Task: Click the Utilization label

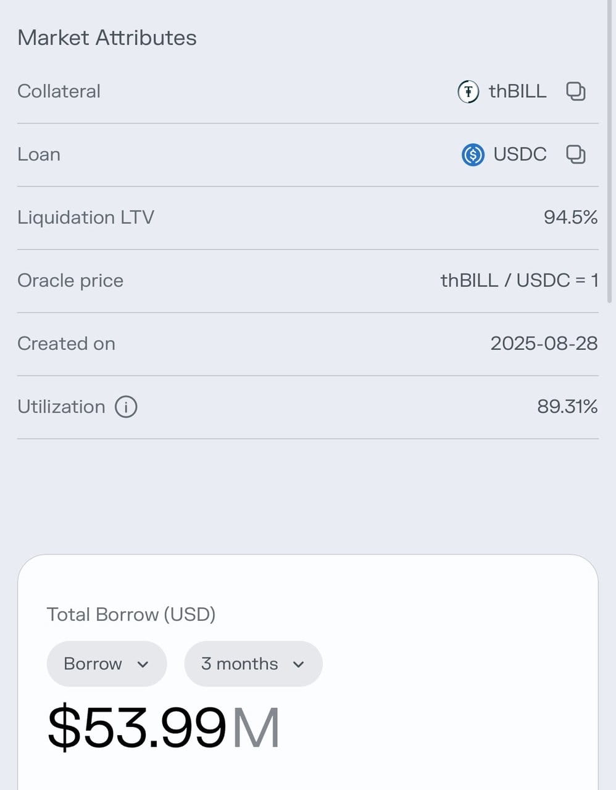Action: coord(61,407)
